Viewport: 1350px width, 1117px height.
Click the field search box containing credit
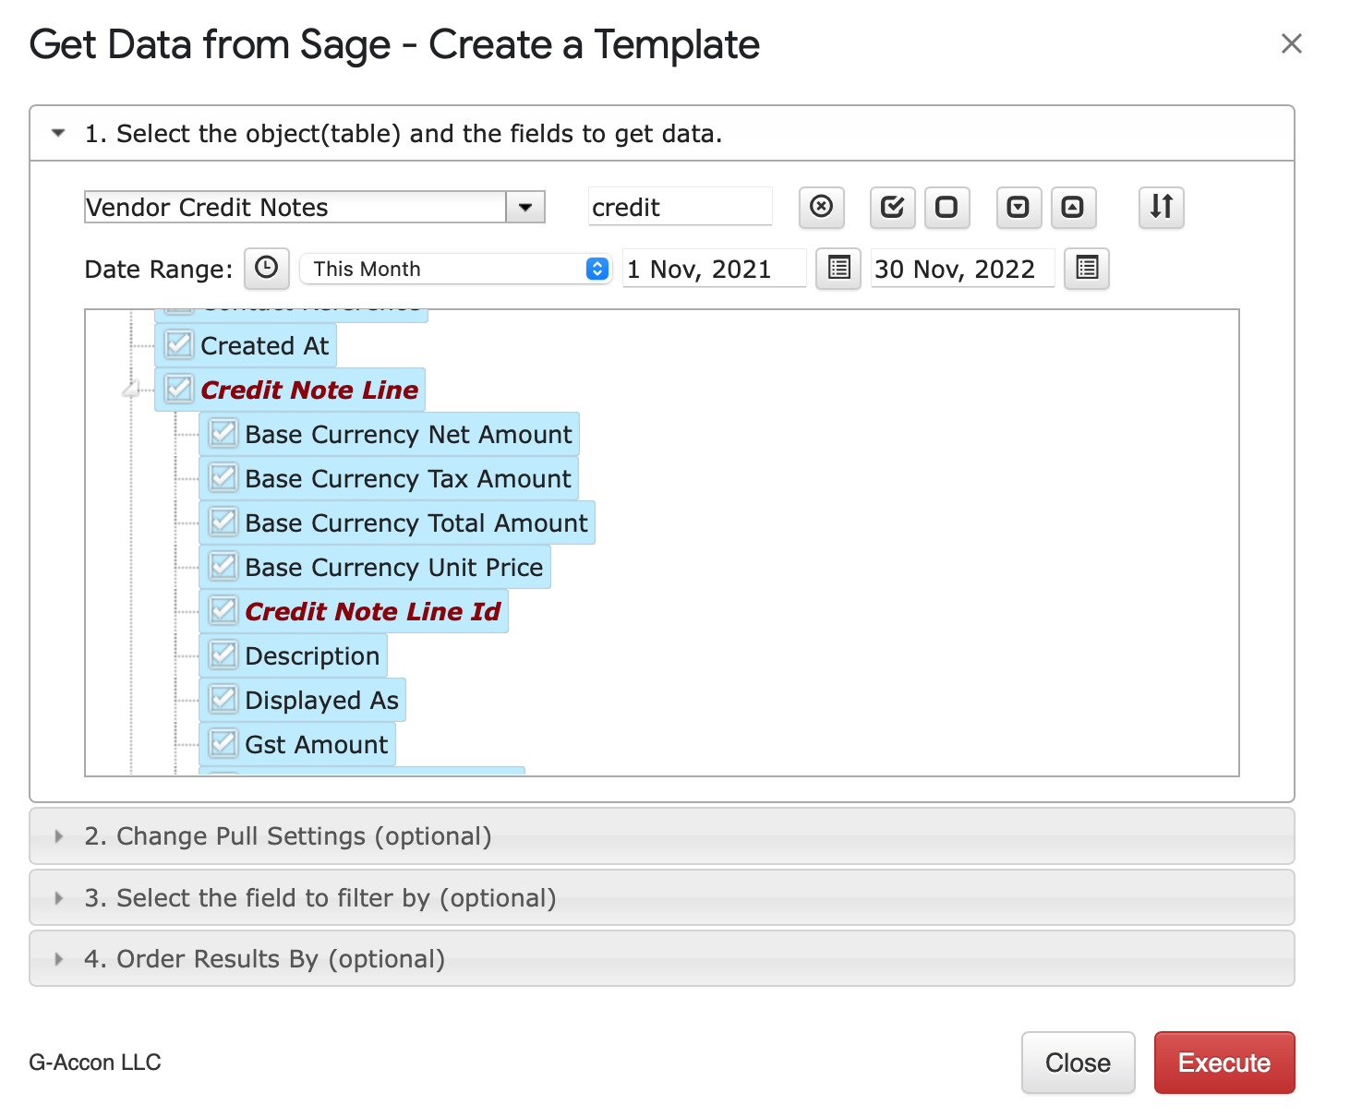click(680, 207)
